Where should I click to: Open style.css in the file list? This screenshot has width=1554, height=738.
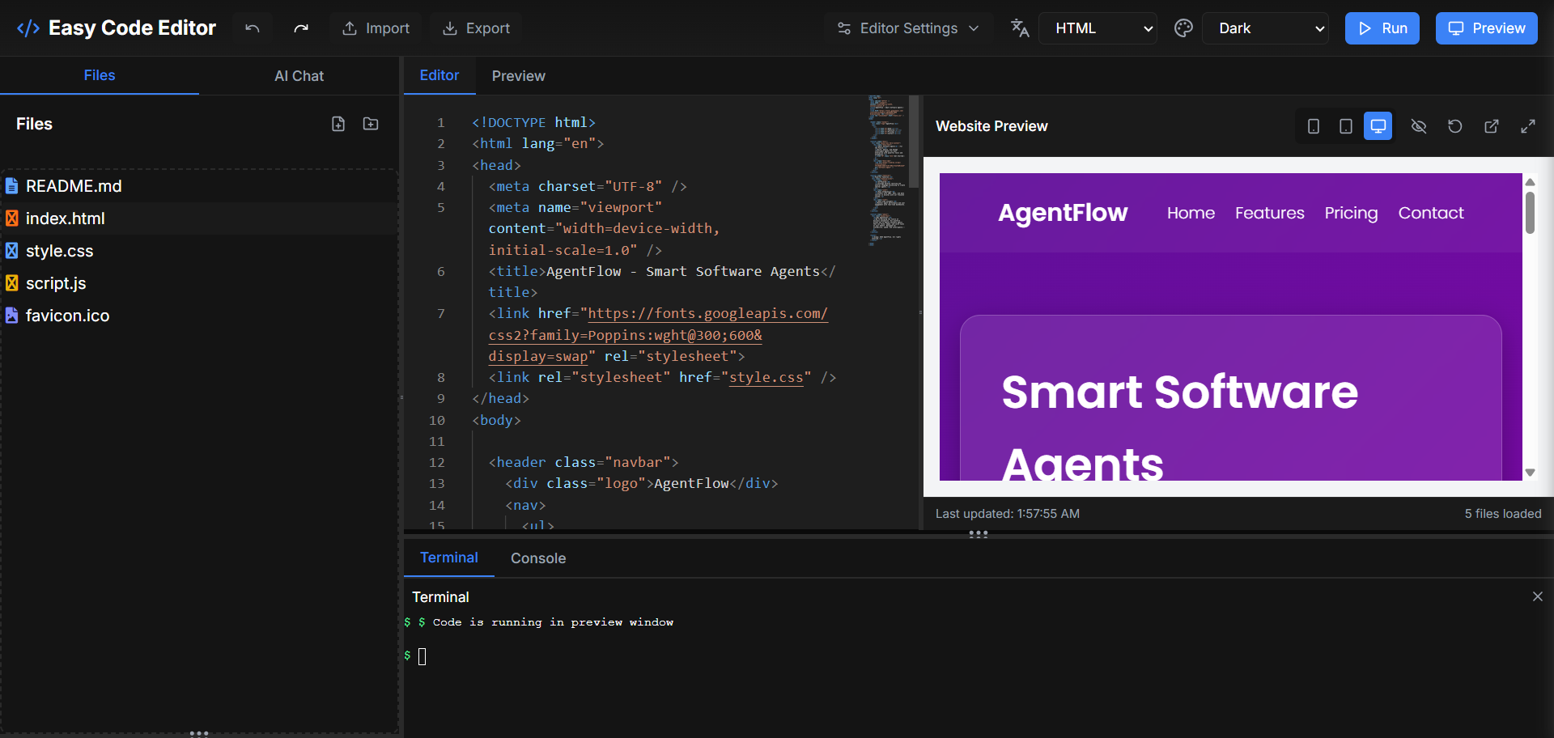coord(199,251)
